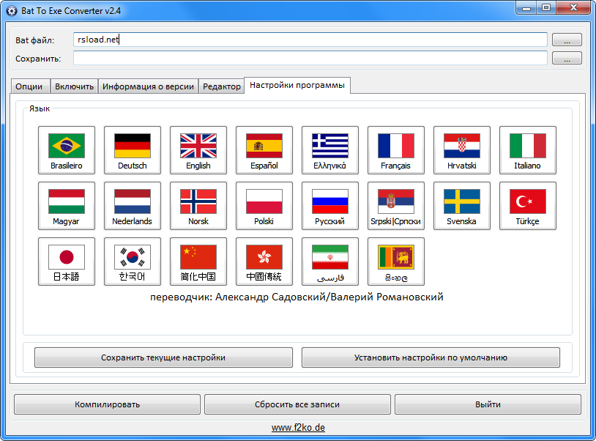Click into the Сохранить path field

point(310,58)
